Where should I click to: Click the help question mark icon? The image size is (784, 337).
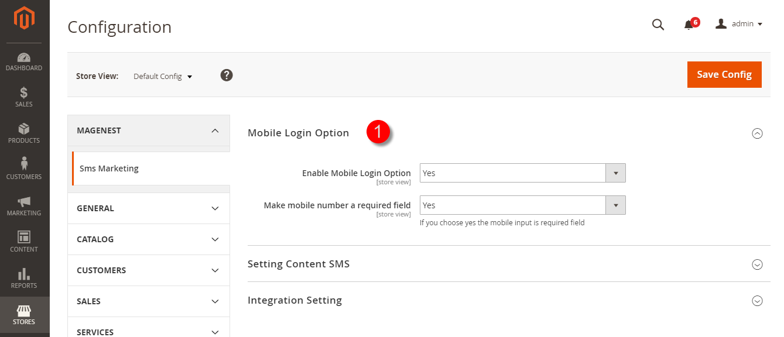tap(227, 75)
